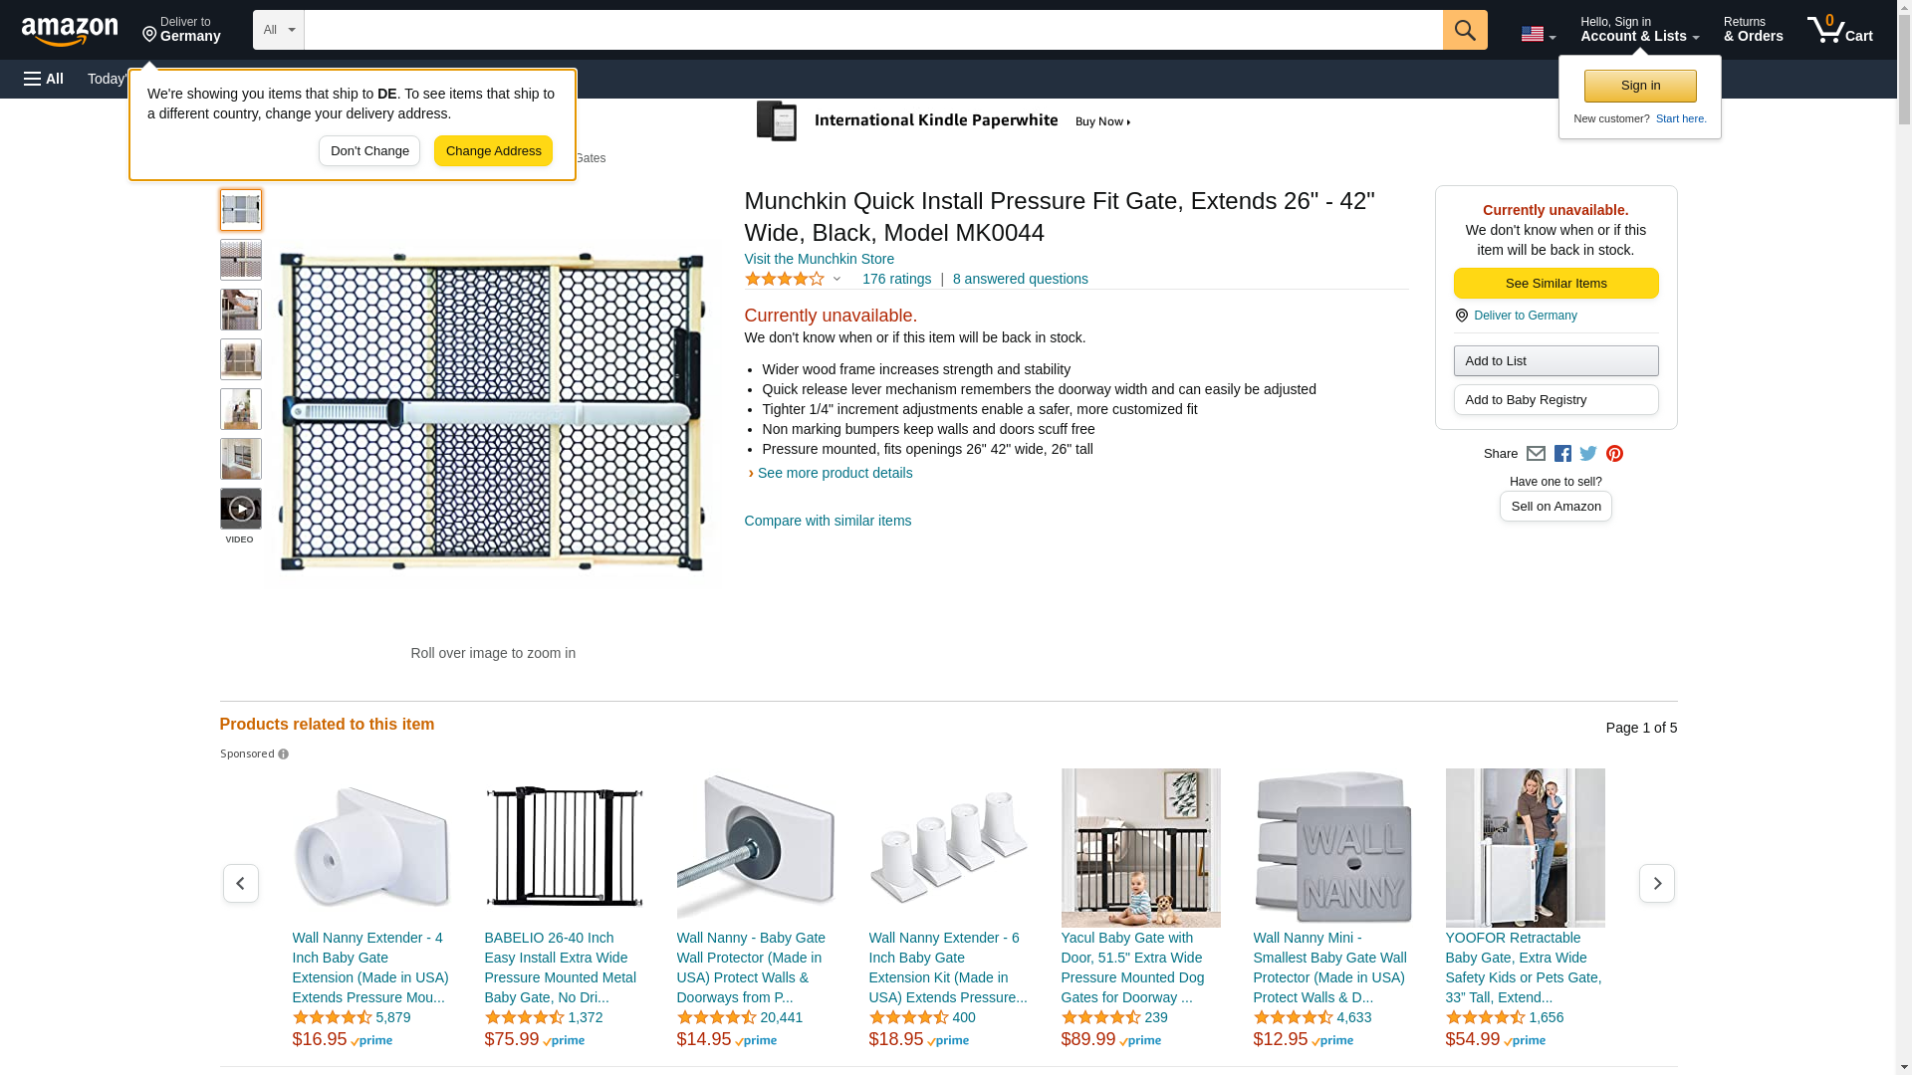Image resolution: width=1912 pixels, height=1075 pixels.
Task: Share on Twitter icon
Action: 1588,454
